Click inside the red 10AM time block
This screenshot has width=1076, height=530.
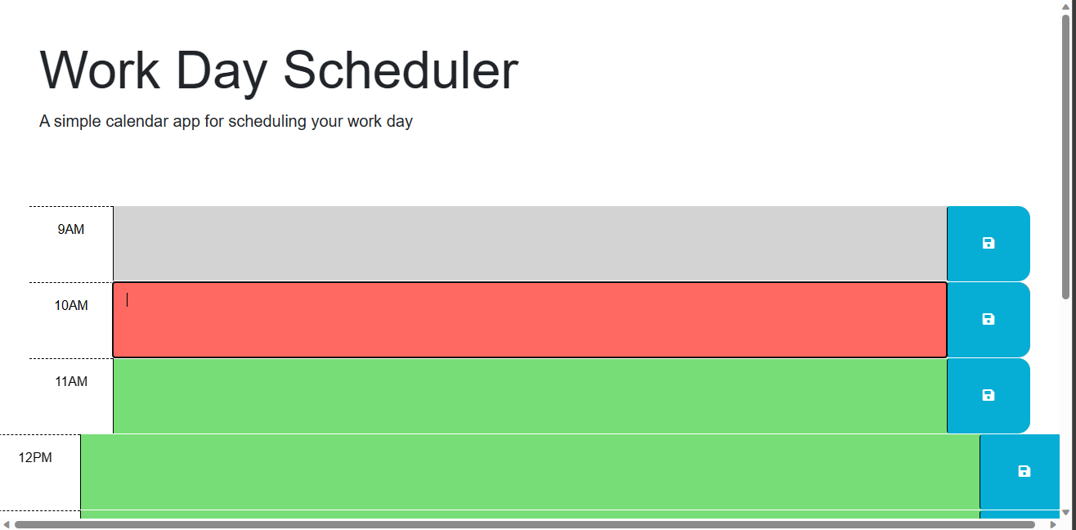pos(530,319)
